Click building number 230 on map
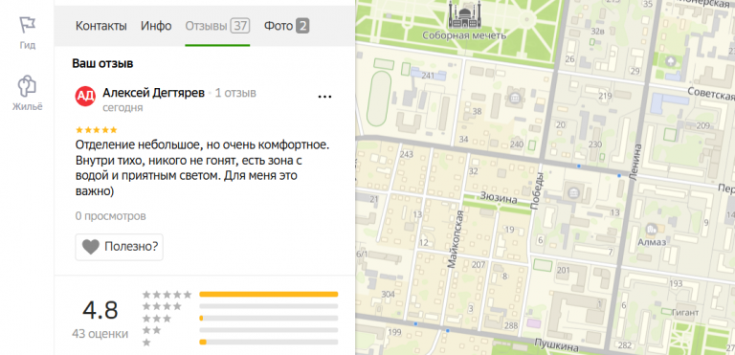This screenshot has height=355, width=735. point(595,144)
